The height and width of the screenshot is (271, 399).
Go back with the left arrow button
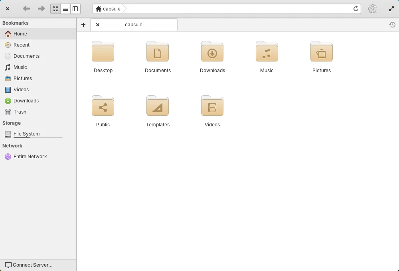click(26, 9)
